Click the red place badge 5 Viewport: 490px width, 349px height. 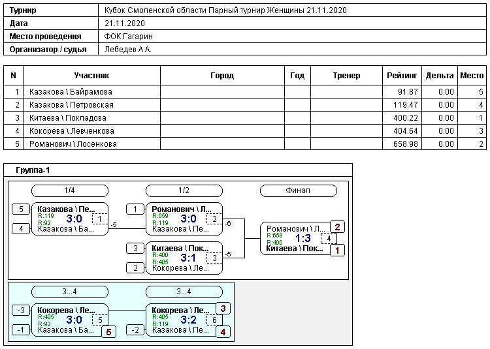coord(108,332)
